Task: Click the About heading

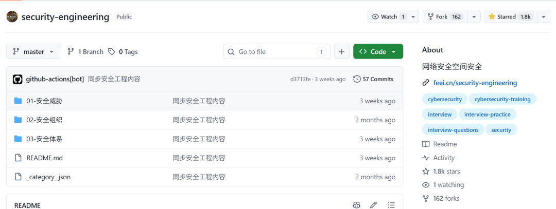Action: coord(432,50)
